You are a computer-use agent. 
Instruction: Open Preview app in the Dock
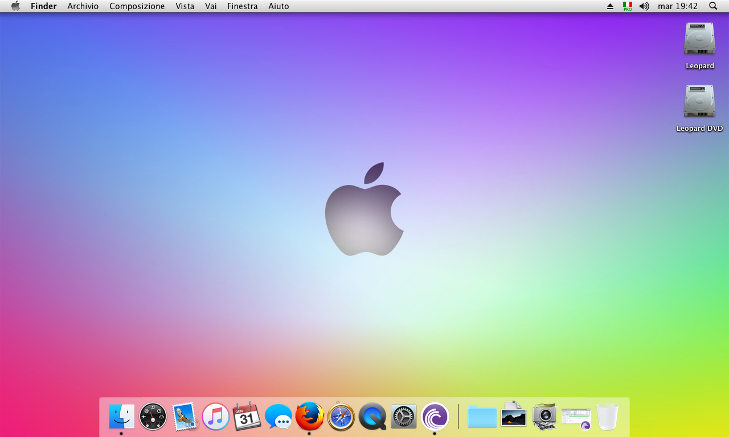coord(513,415)
